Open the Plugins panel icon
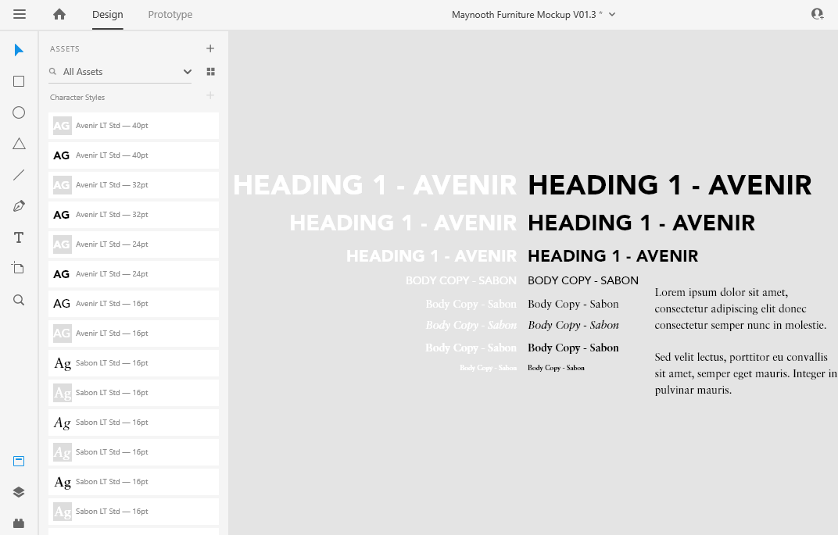The width and height of the screenshot is (838, 535). click(x=19, y=523)
